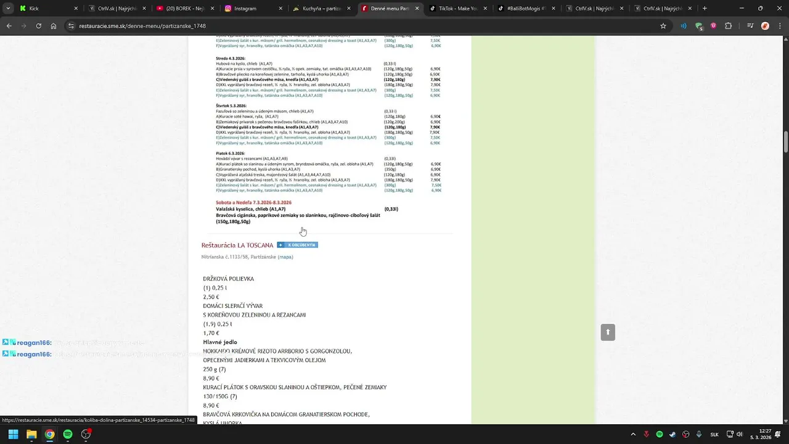This screenshot has width=789, height=444.
Task: Click red download arrow tray icon
Action: pos(647,434)
